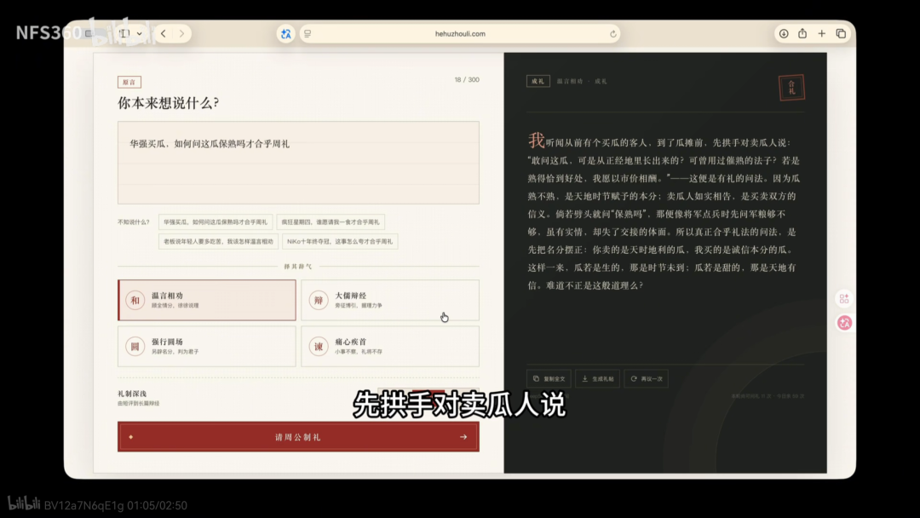Image resolution: width=920 pixels, height=518 pixels.
Task: Click the 18 / 300 character counter
Action: point(467,80)
